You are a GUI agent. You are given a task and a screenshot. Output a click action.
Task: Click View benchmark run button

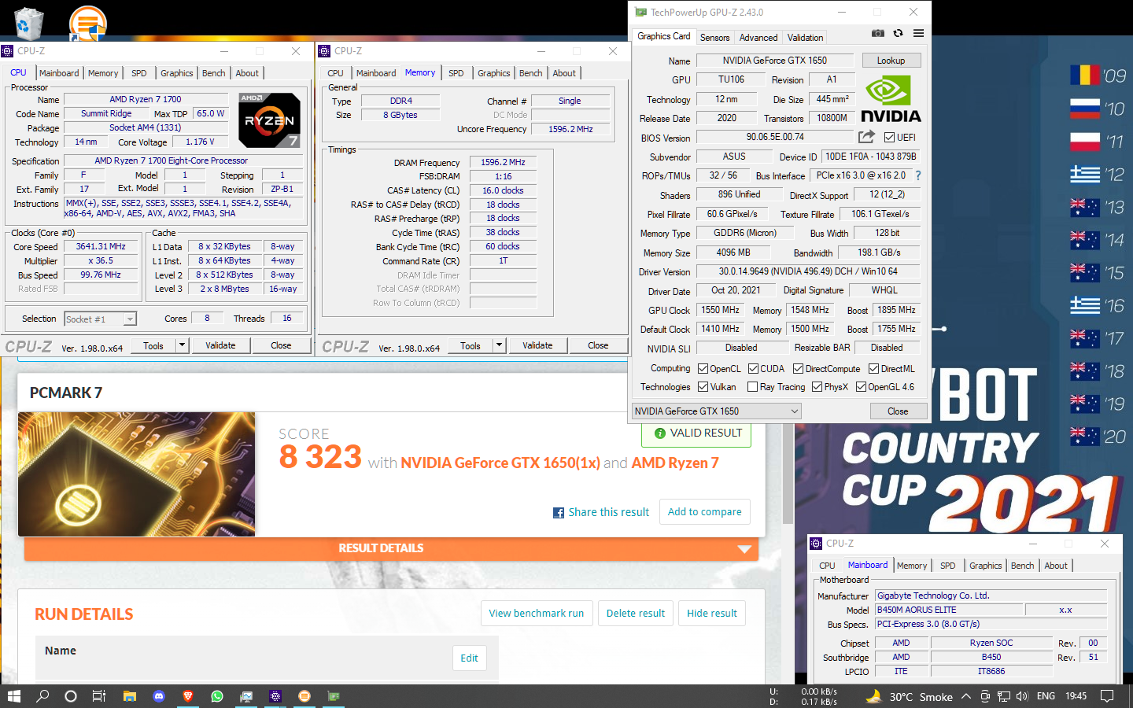point(536,614)
